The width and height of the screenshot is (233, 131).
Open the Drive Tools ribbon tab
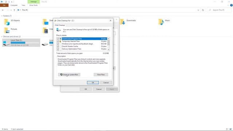33,5
